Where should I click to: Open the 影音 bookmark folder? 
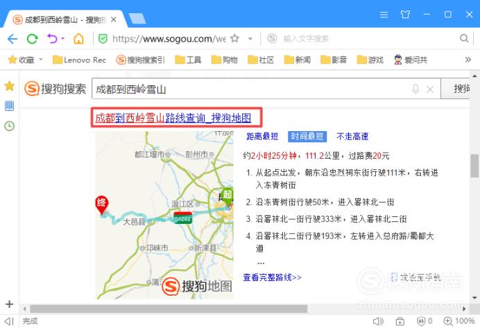tap(334, 60)
